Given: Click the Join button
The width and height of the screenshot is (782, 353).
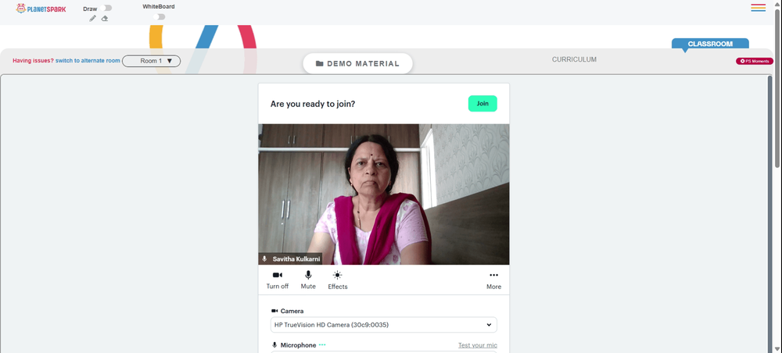Looking at the screenshot, I should tap(482, 104).
